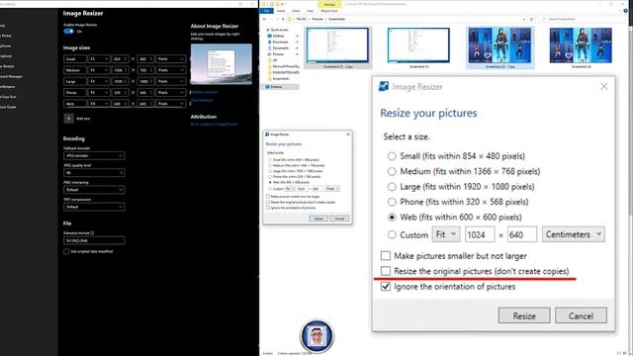Image resolution: width=633 pixels, height=356 pixels.
Task: Click the custom height field showing 640
Action: (x=522, y=234)
